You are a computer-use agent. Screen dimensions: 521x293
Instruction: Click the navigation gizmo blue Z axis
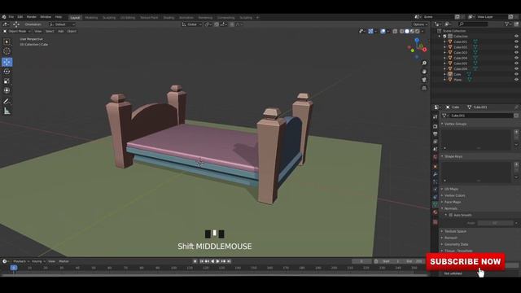[x=417, y=40]
